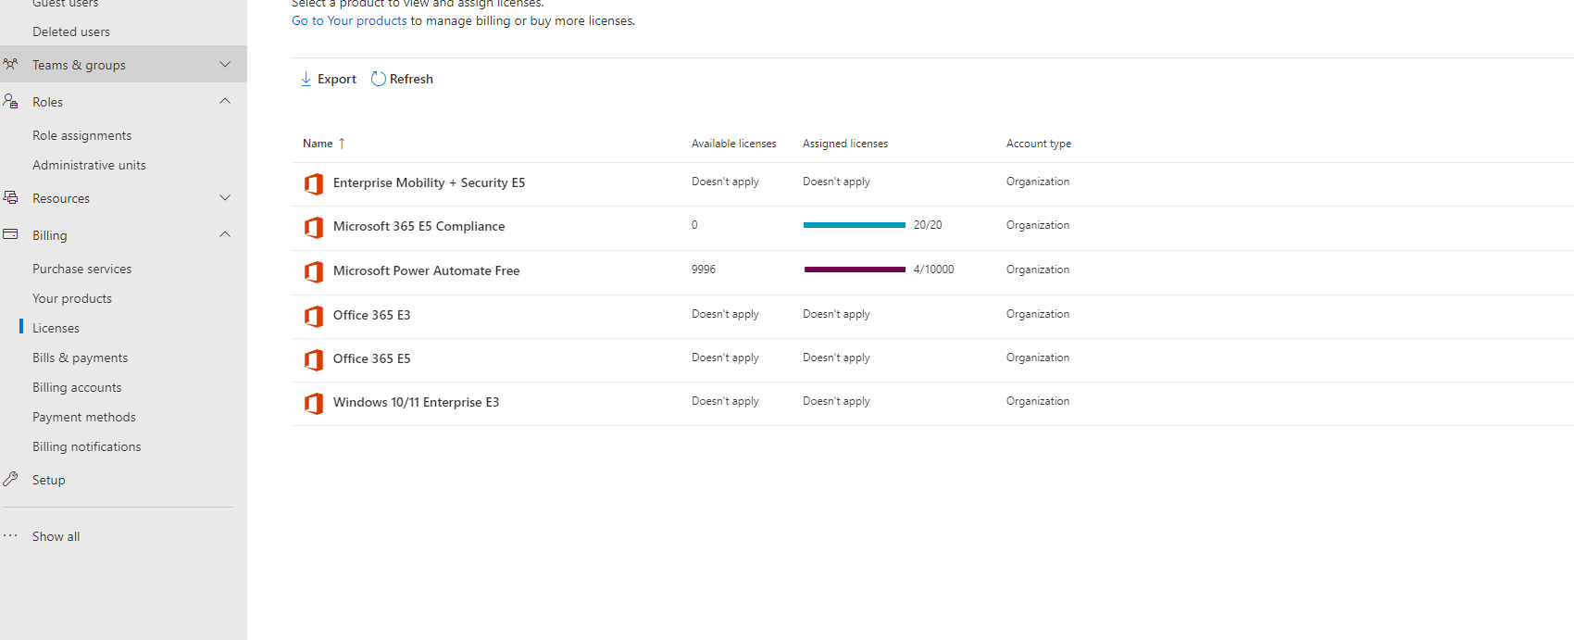Open Enterprise Mobility + Security E5 product
The image size is (1574, 640).
[429, 182]
